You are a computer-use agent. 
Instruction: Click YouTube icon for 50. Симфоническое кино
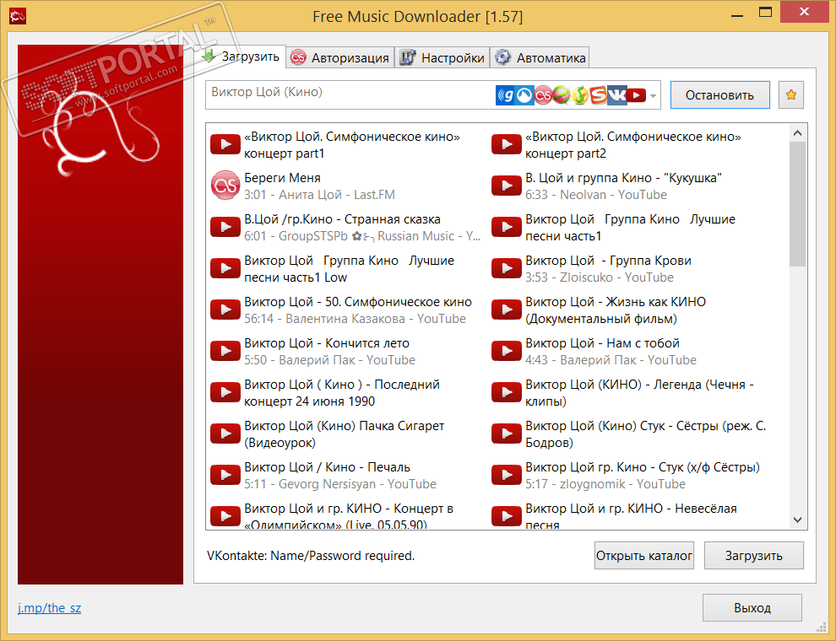pyautogui.click(x=225, y=310)
